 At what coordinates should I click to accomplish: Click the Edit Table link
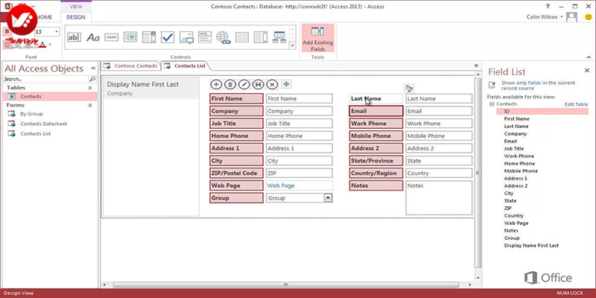(576, 104)
